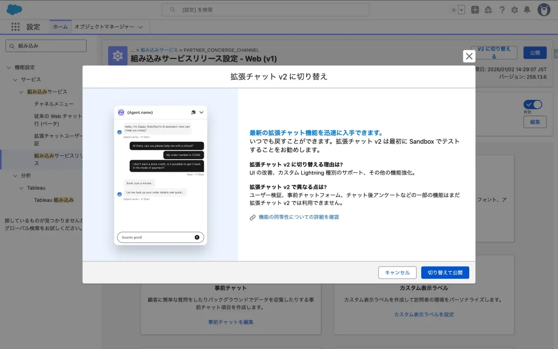
Task: Click the キャンセル button
Action: (x=397, y=273)
